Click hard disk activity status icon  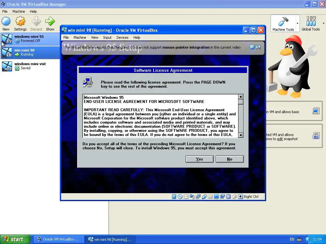pos(174,196)
